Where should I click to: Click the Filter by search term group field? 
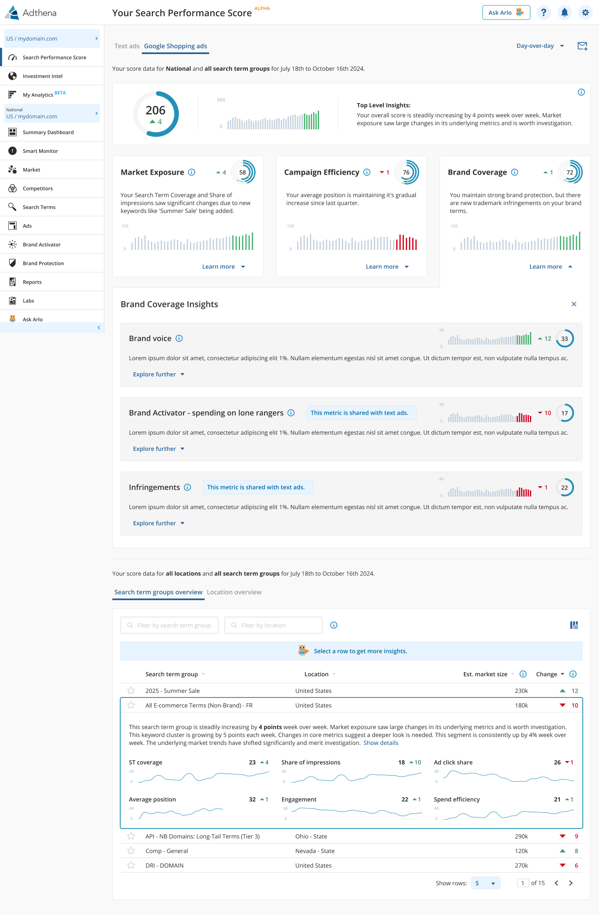[169, 625]
